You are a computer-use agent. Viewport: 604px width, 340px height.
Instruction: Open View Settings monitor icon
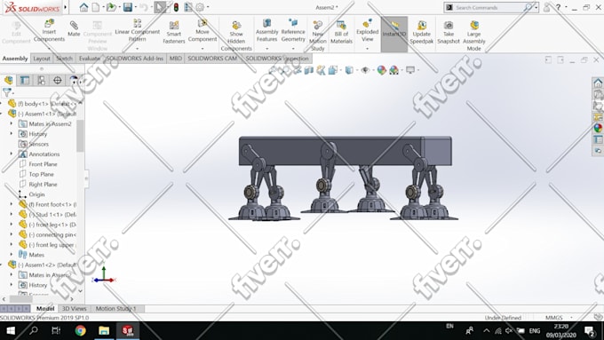tap(410, 70)
